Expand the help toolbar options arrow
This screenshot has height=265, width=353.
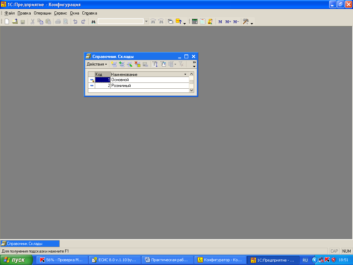click(x=185, y=23)
